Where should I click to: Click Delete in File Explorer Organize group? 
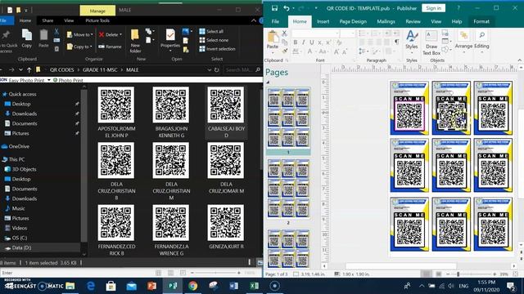[x=111, y=34]
